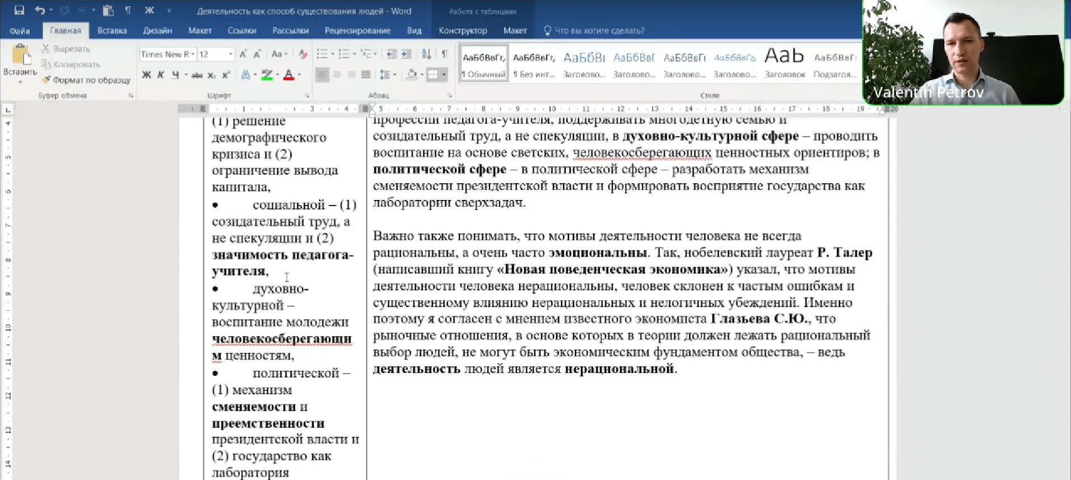Click the paste icon in Quick Access Toolbar

tap(108, 10)
